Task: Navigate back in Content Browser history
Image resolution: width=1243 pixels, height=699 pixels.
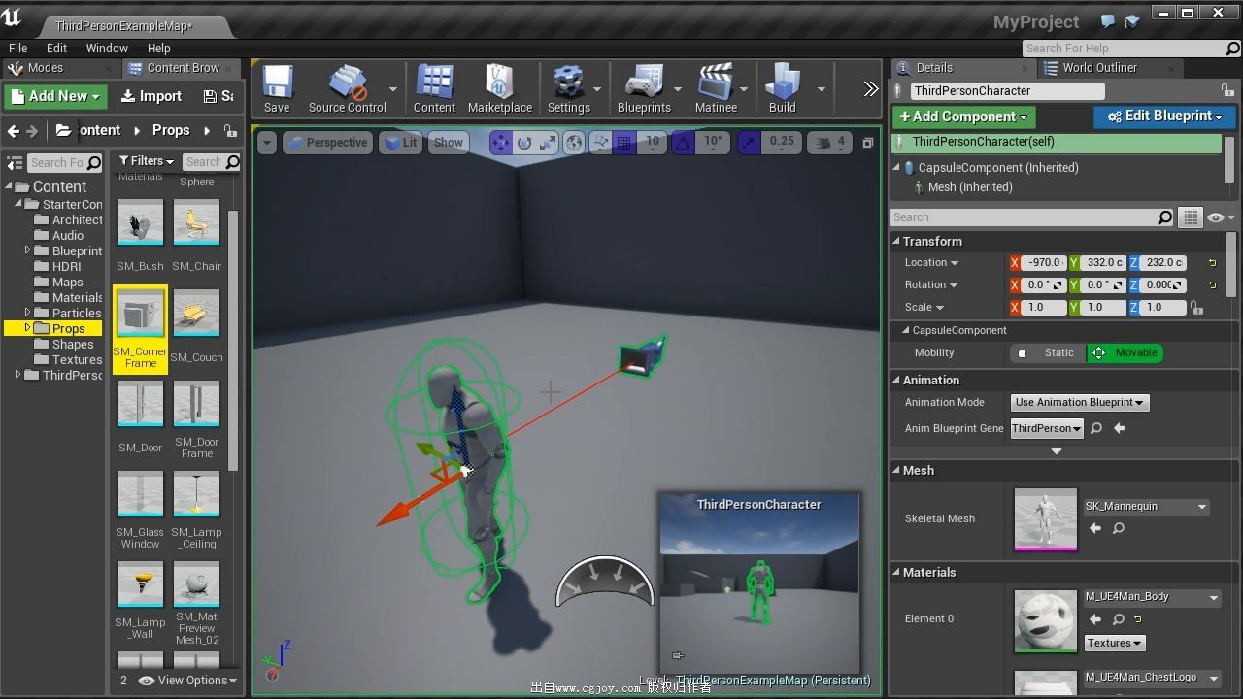Action: [x=14, y=130]
